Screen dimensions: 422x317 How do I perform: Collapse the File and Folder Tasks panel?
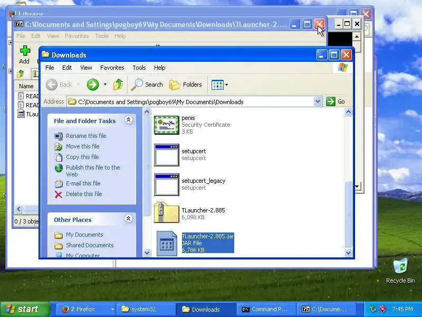[128, 120]
